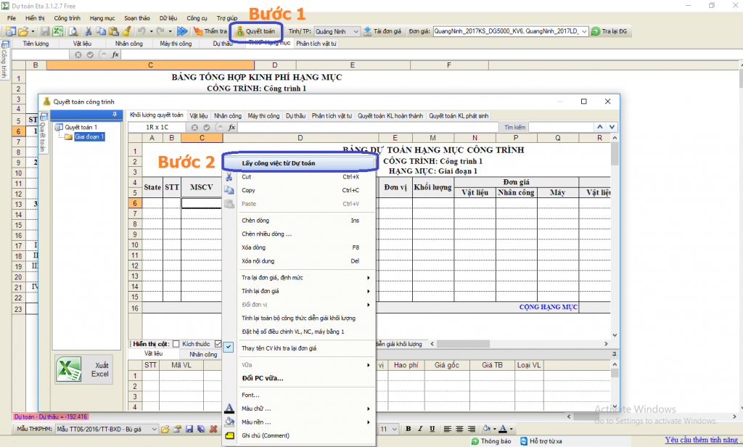Screen dimensions: 743x447
Task: Click the Tải đơn giá download icon
Action: point(368,32)
